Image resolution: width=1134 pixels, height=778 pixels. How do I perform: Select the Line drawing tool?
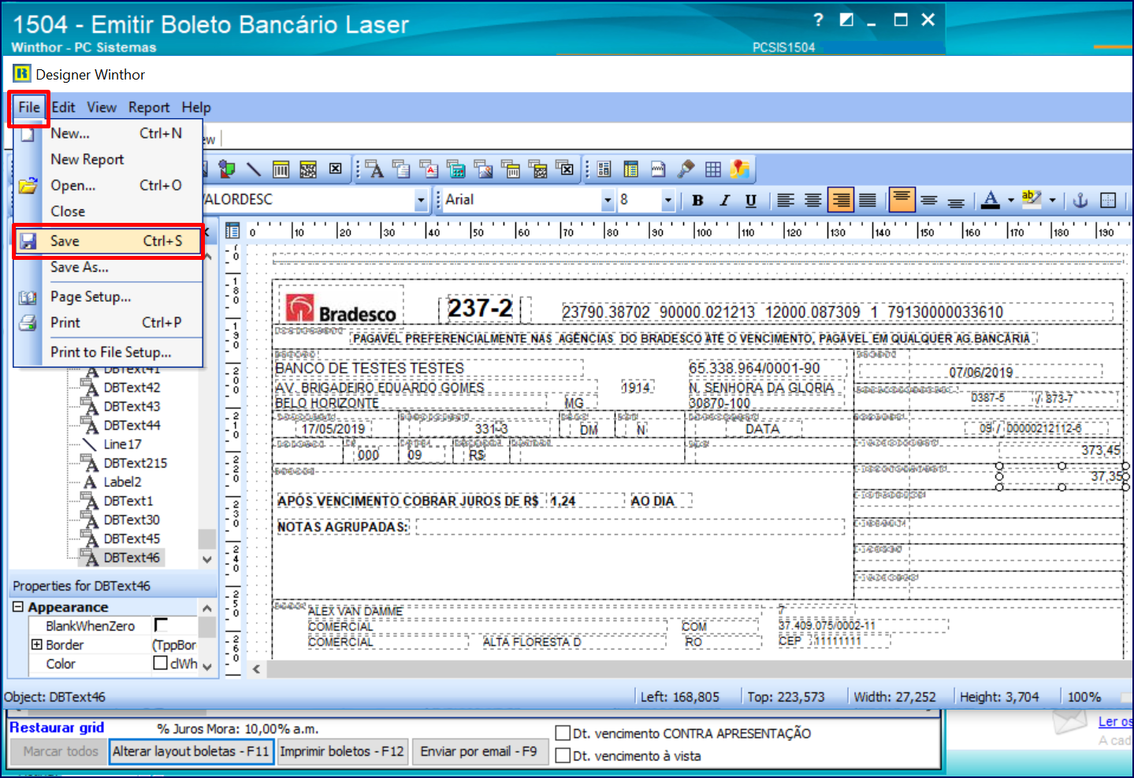(254, 169)
